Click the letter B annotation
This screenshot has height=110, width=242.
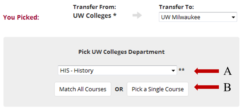pos(227,87)
